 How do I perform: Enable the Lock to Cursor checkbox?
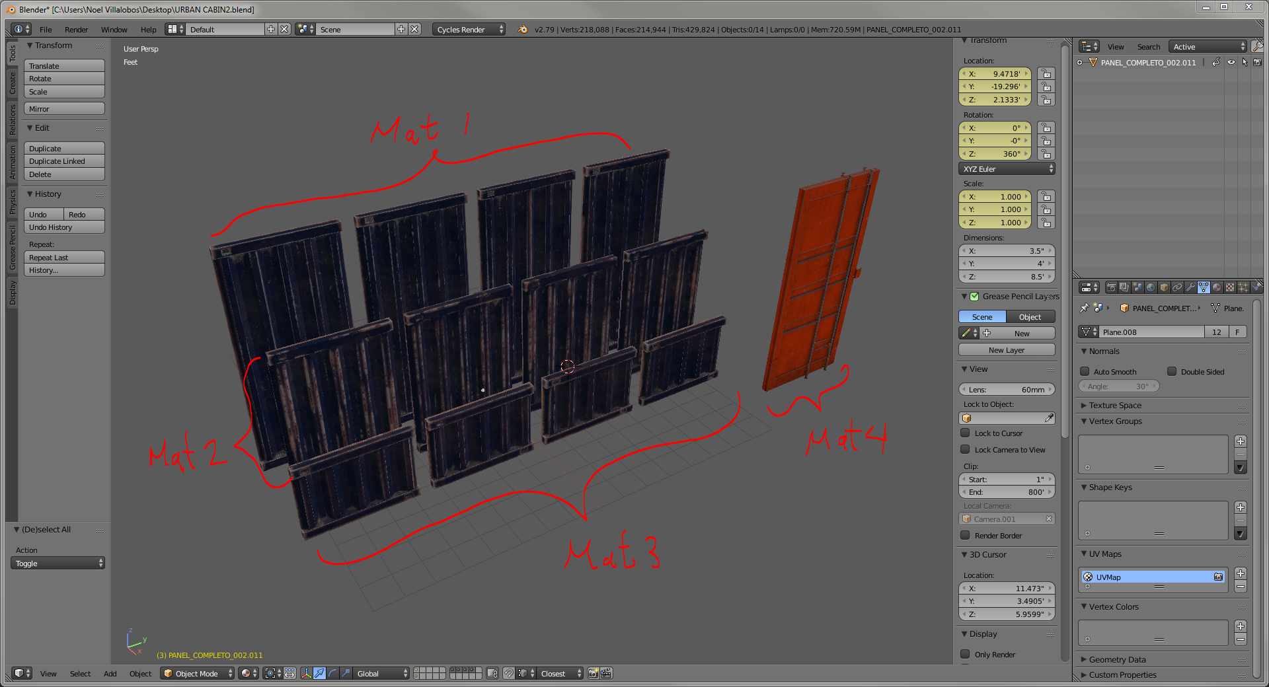(965, 433)
